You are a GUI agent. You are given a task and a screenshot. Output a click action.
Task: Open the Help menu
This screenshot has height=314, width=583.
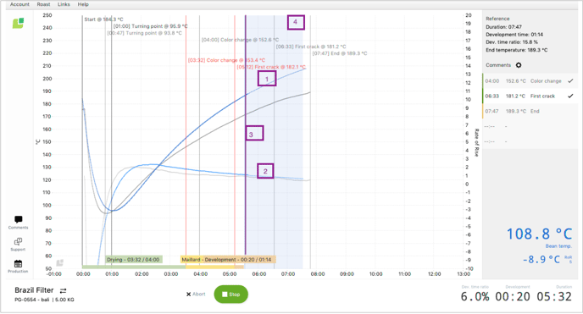pyautogui.click(x=83, y=4)
